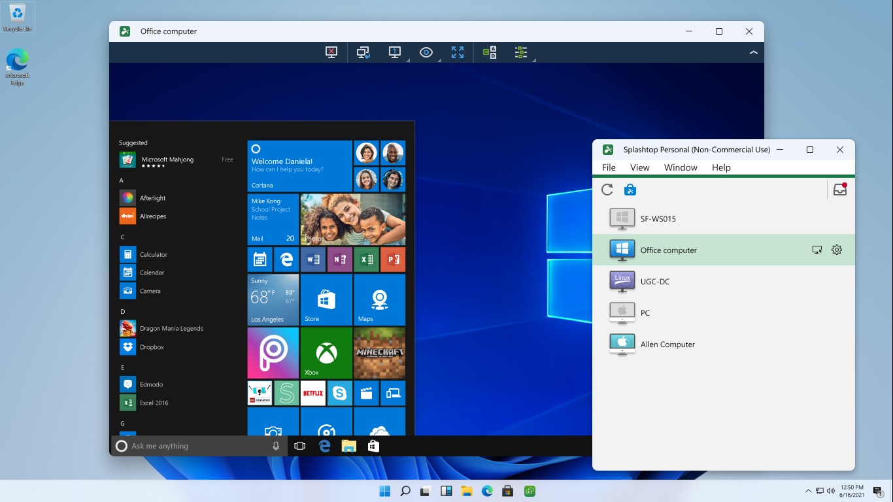This screenshot has height=502, width=893.
Task: Open the Splashtop Business icon
Action: (630, 190)
